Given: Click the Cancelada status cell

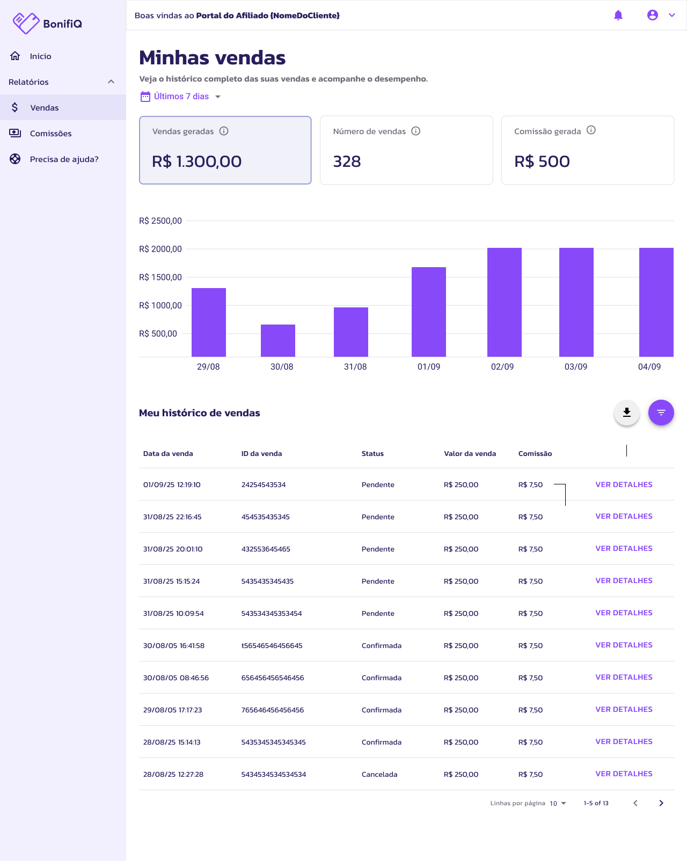Looking at the screenshot, I should pos(379,775).
